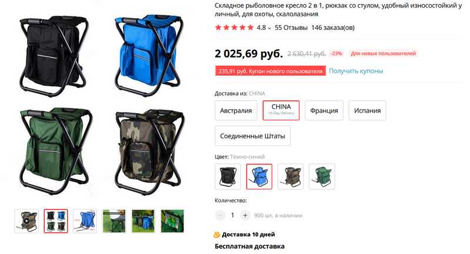Click the Получить купоны link

(x=356, y=71)
